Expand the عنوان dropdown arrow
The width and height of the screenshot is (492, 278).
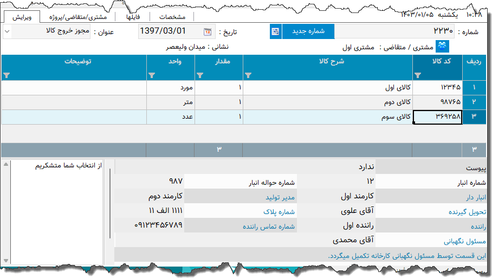tap(7, 31)
